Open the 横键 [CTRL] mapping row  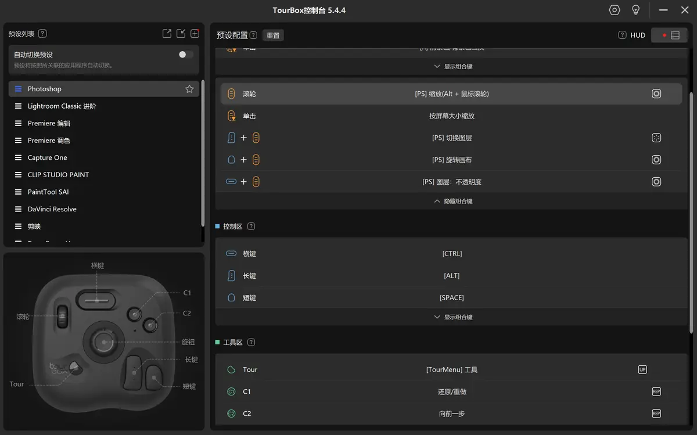coord(451,254)
